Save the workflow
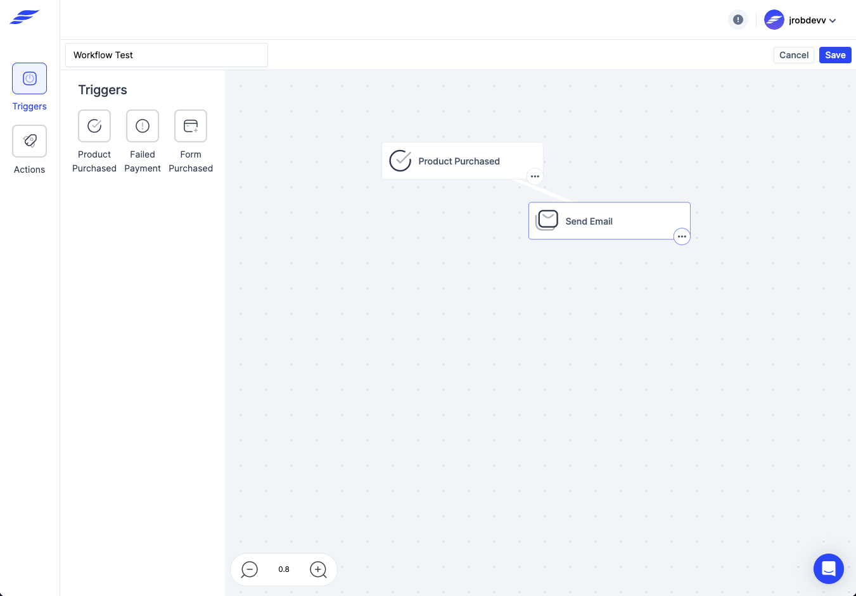The width and height of the screenshot is (856, 596). point(835,55)
